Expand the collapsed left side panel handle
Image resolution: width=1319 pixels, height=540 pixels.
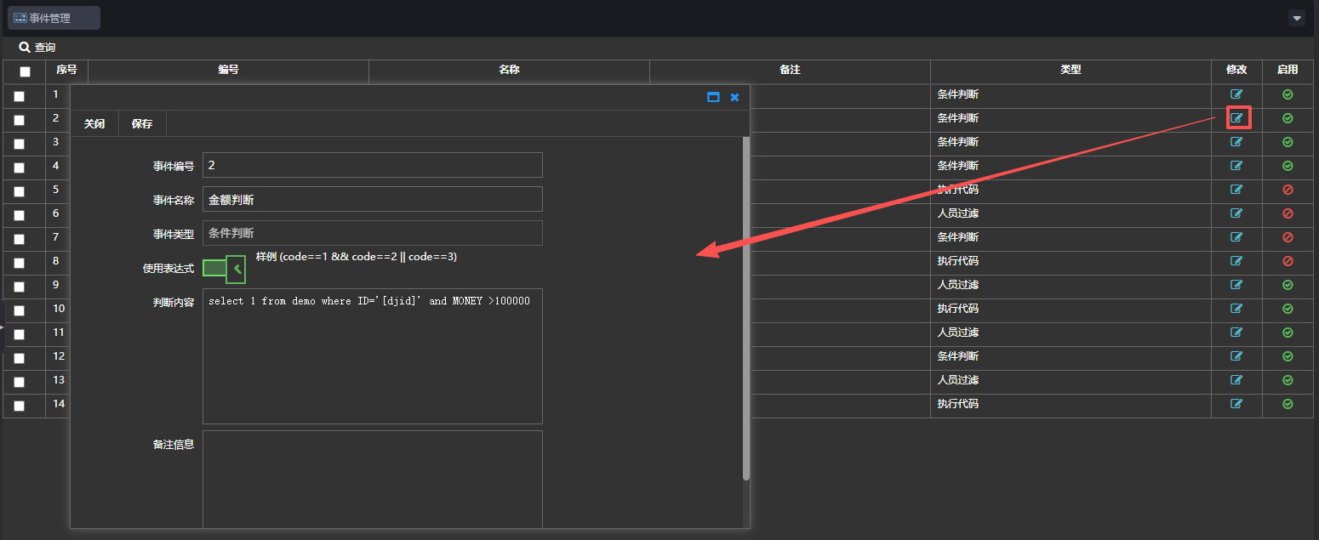(3, 326)
